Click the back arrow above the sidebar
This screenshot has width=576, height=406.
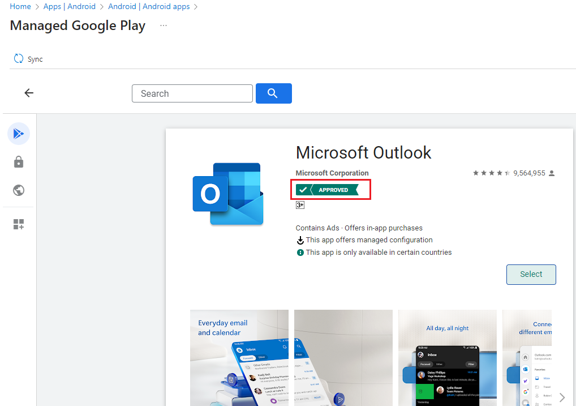29,93
